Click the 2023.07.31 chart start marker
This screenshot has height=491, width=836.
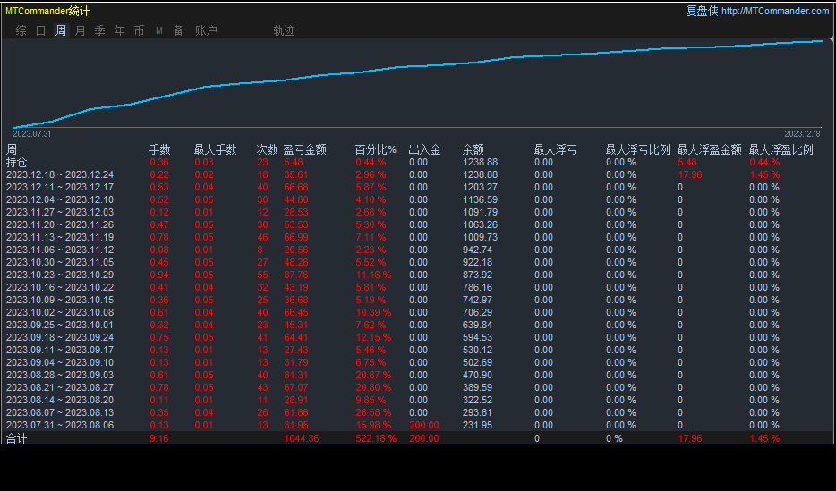(x=32, y=133)
